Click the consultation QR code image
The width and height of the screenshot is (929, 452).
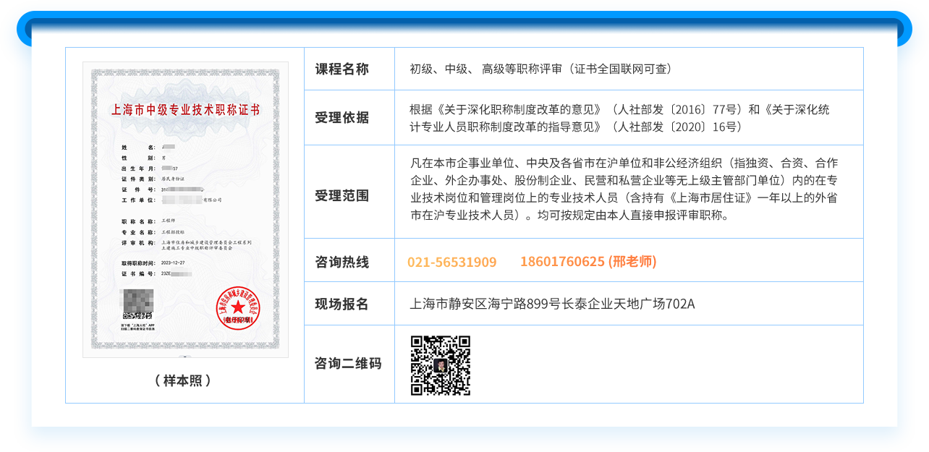[x=441, y=365]
